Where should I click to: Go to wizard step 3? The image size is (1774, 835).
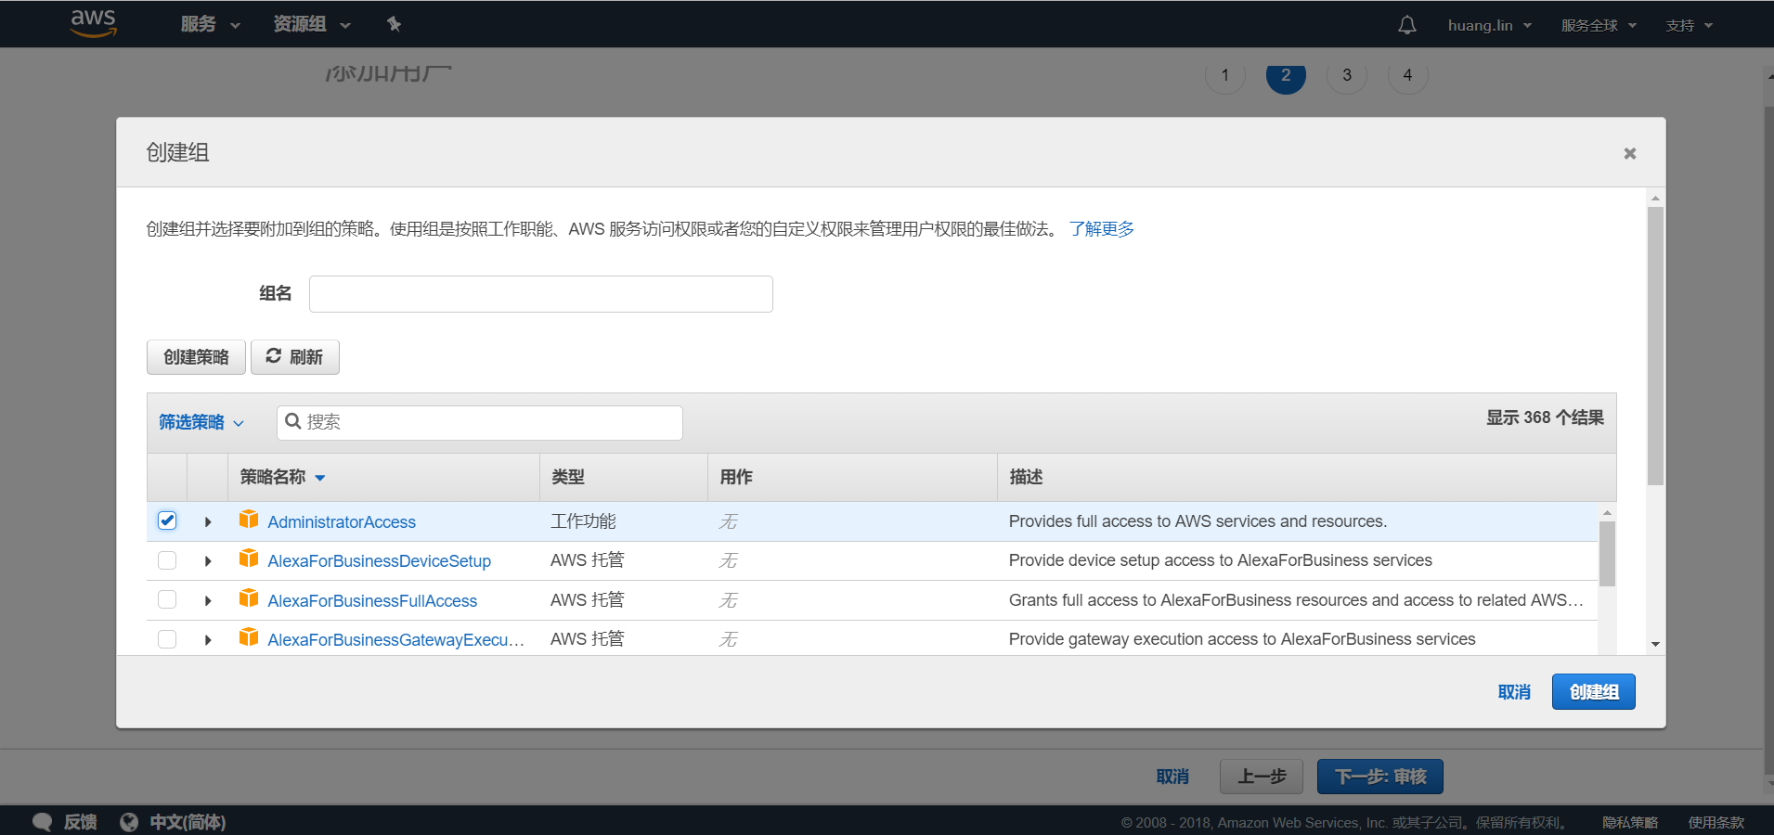1347,75
